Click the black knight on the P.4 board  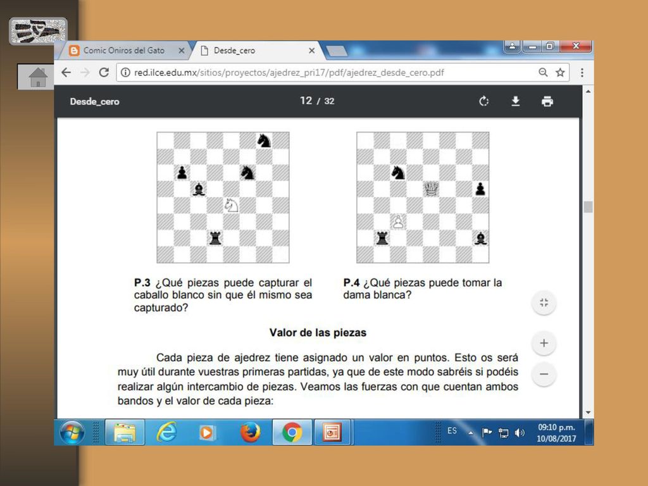(x=398, y=172)
